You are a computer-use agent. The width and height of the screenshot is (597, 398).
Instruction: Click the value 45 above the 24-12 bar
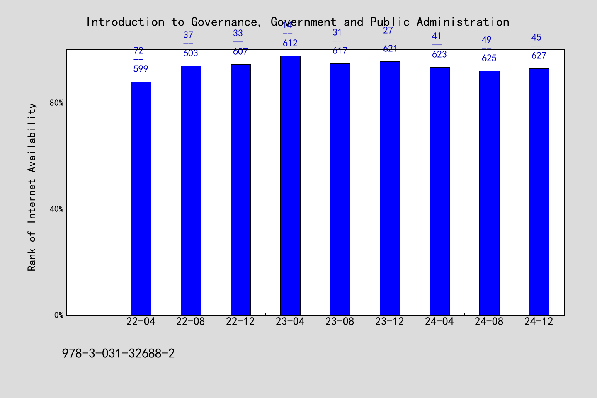click(x=536, y=37)
